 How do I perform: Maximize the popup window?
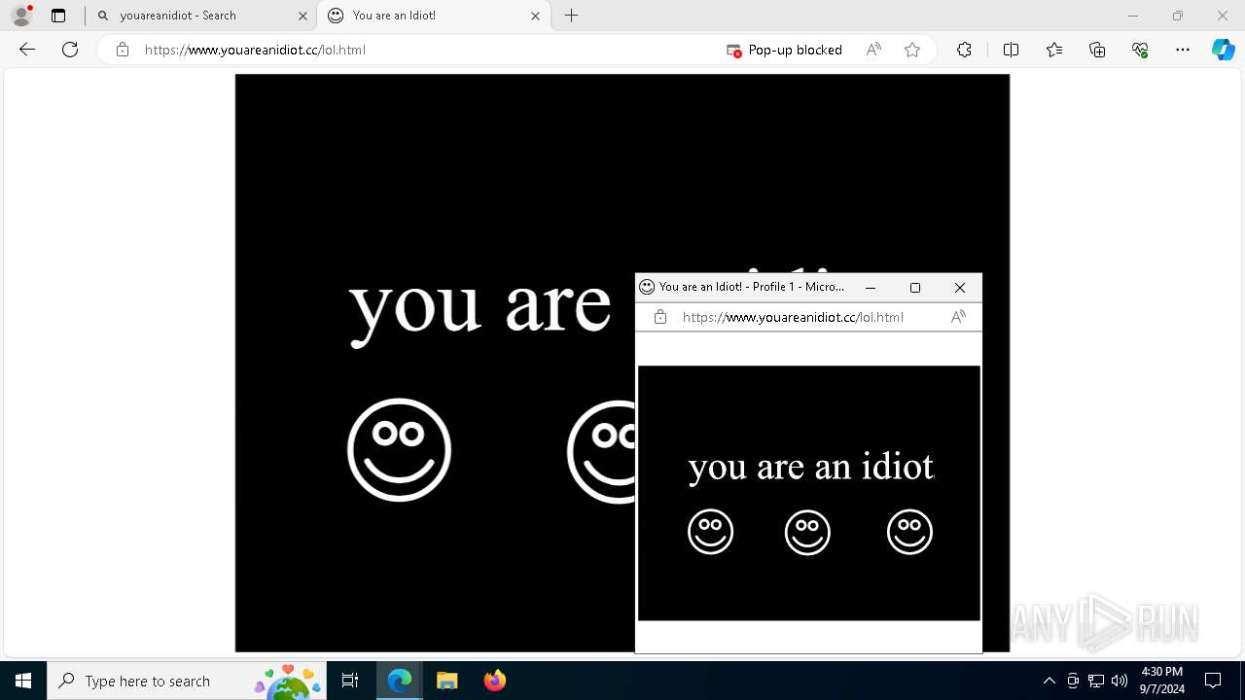[x=915, y=288]
